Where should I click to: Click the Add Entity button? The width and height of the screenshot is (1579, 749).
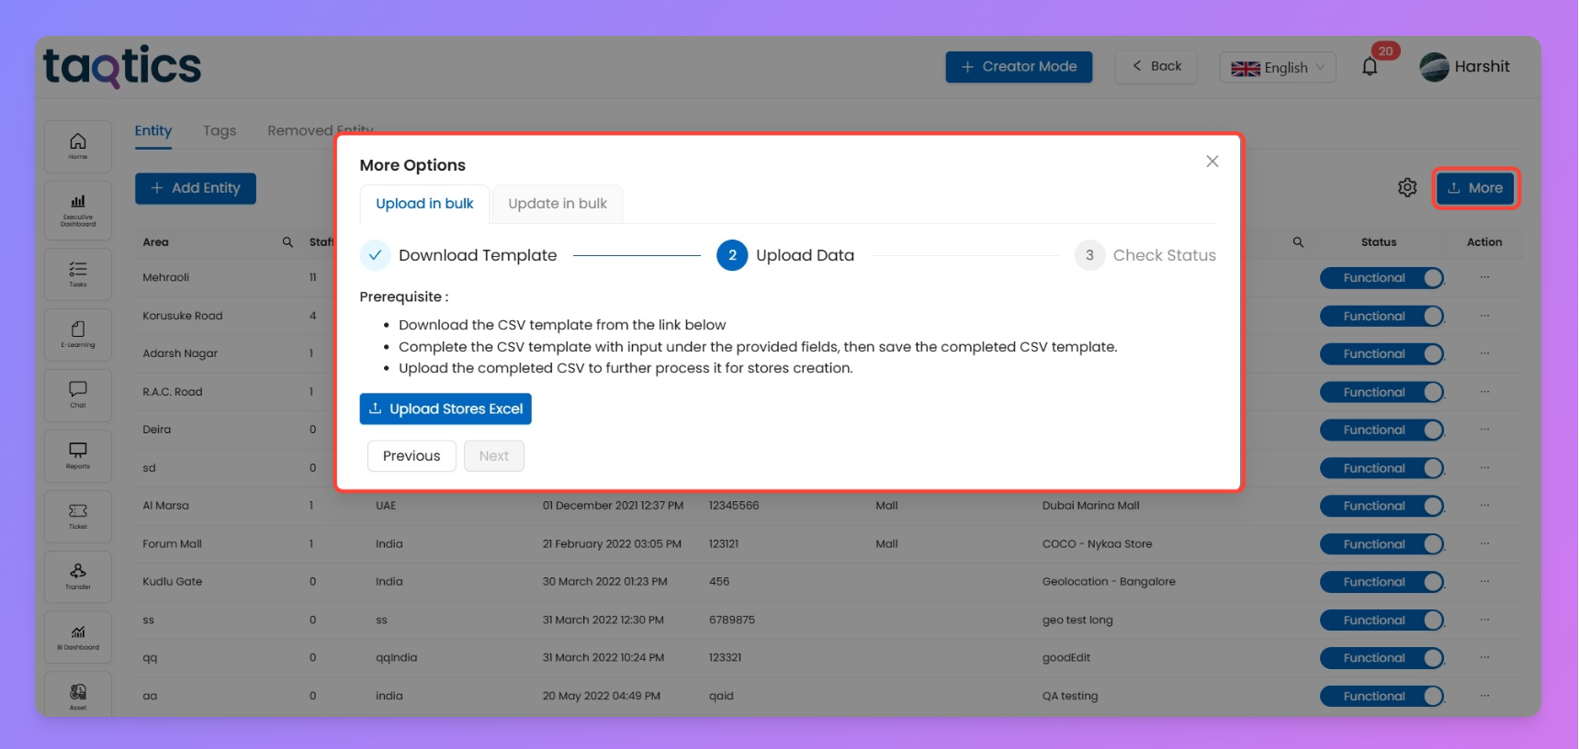[x=196, y=188]
